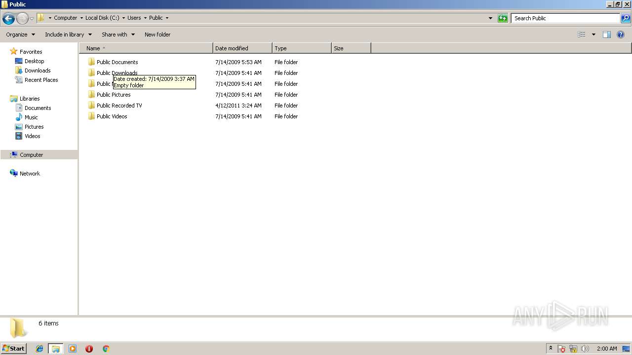Toggle the preview pane

pyautogui.click(x=607, y=35)
